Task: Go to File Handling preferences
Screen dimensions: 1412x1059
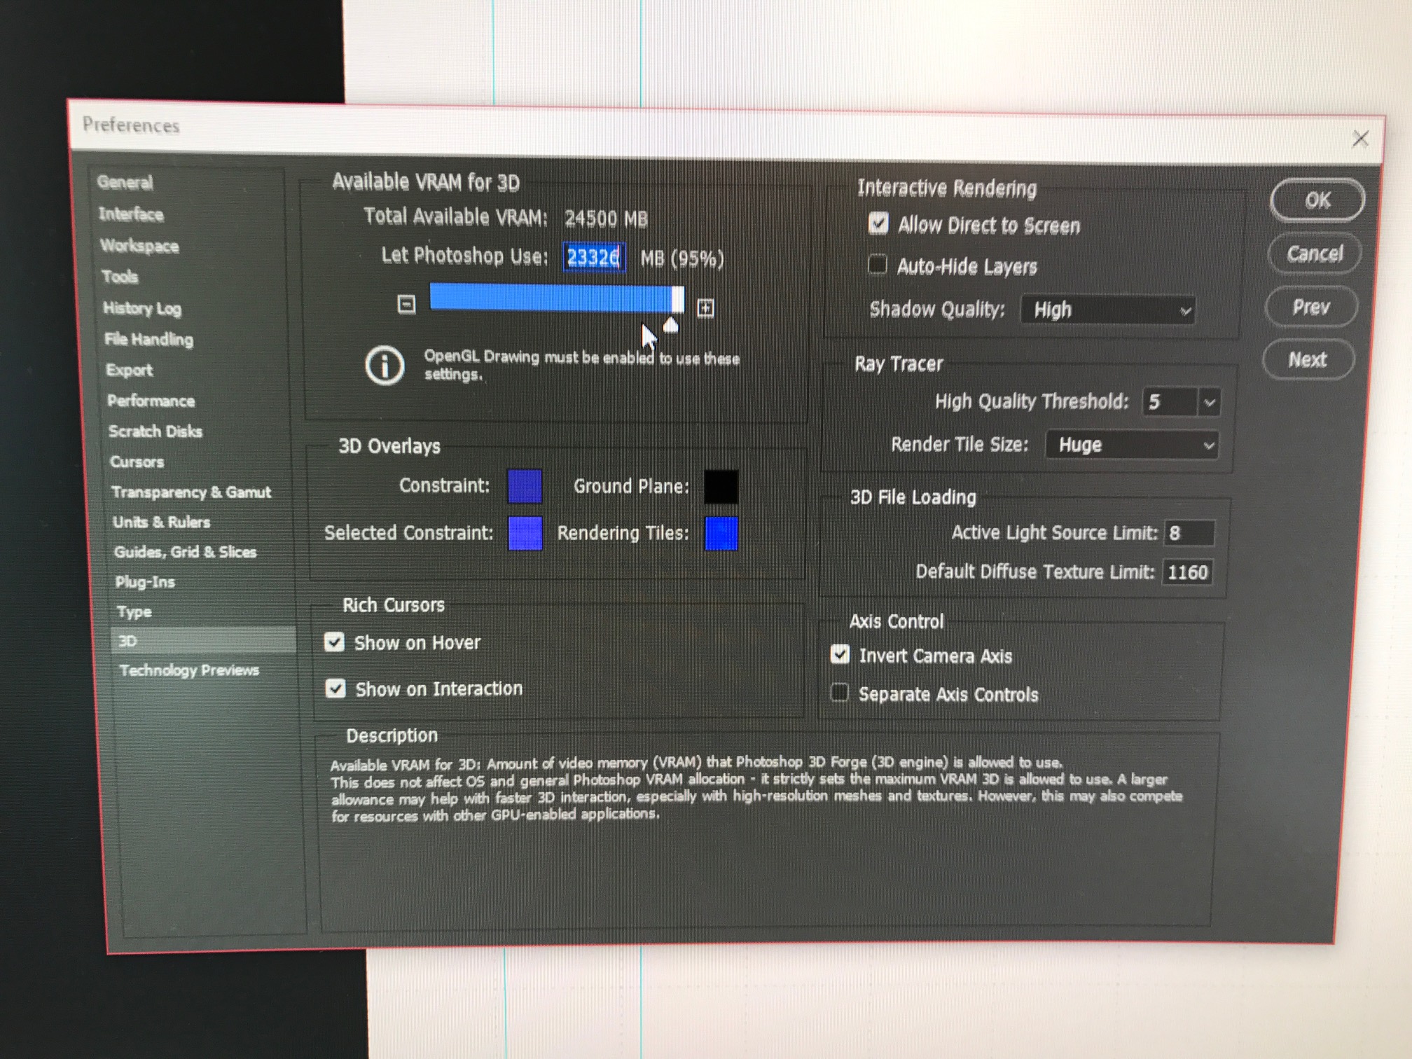Action: pyautogui.click(x=148, y=340)
